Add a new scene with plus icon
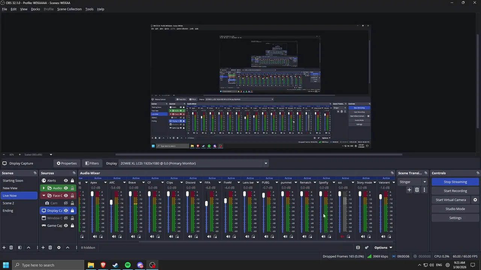 coord(4,247)
